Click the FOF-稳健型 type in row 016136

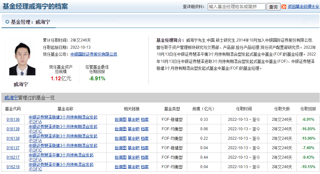point(172,119)
